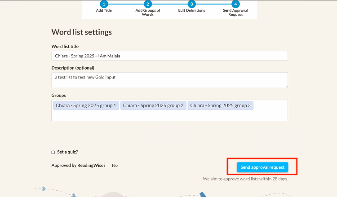The height and width of the screenshot is (197, 337).
Task: Open the Add Groups of Words step label
Action: click(x=148, y=12)
